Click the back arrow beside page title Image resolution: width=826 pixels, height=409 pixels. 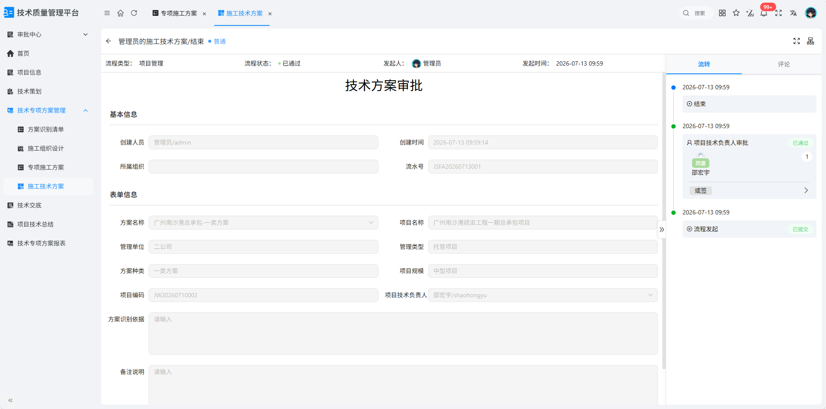108,41
